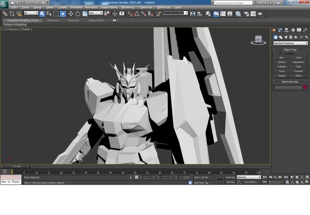Open Render Setup icon
The height and width of the screenshot is (215, 310).
(x=246, y=14)
